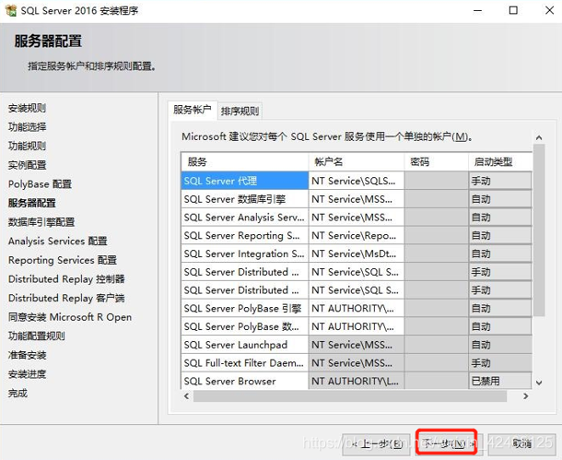This screenshot has height=460, width=562.
Task: Click 准备安装 in the steps list
Action: click(x=27, y=355)
